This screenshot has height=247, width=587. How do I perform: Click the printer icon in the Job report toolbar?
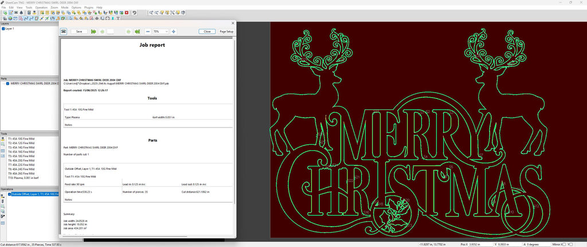pyautogui.click(x=64, y=31)
